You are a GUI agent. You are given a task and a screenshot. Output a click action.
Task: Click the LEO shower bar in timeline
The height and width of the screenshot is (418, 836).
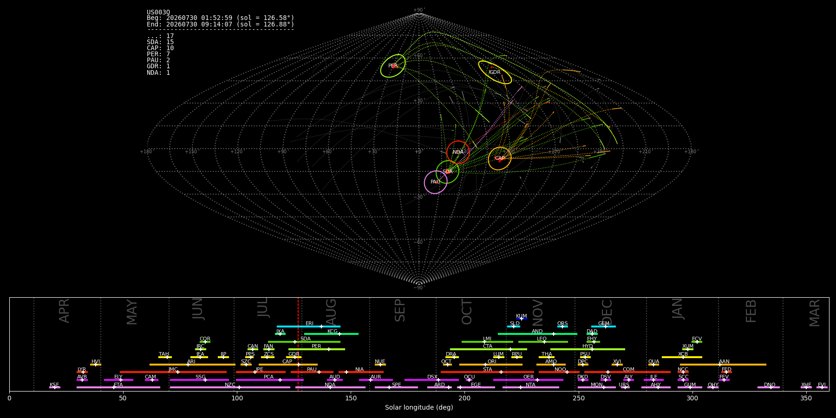pyautogui.click(x=543, y=342)
